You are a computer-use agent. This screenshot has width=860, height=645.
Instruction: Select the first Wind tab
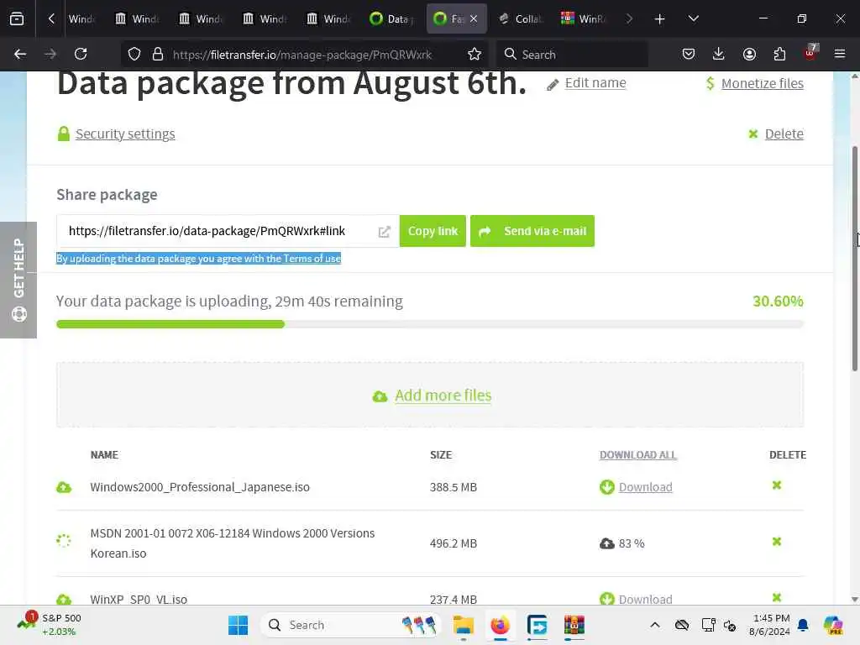pyautogui.click(x=81, y=19)
